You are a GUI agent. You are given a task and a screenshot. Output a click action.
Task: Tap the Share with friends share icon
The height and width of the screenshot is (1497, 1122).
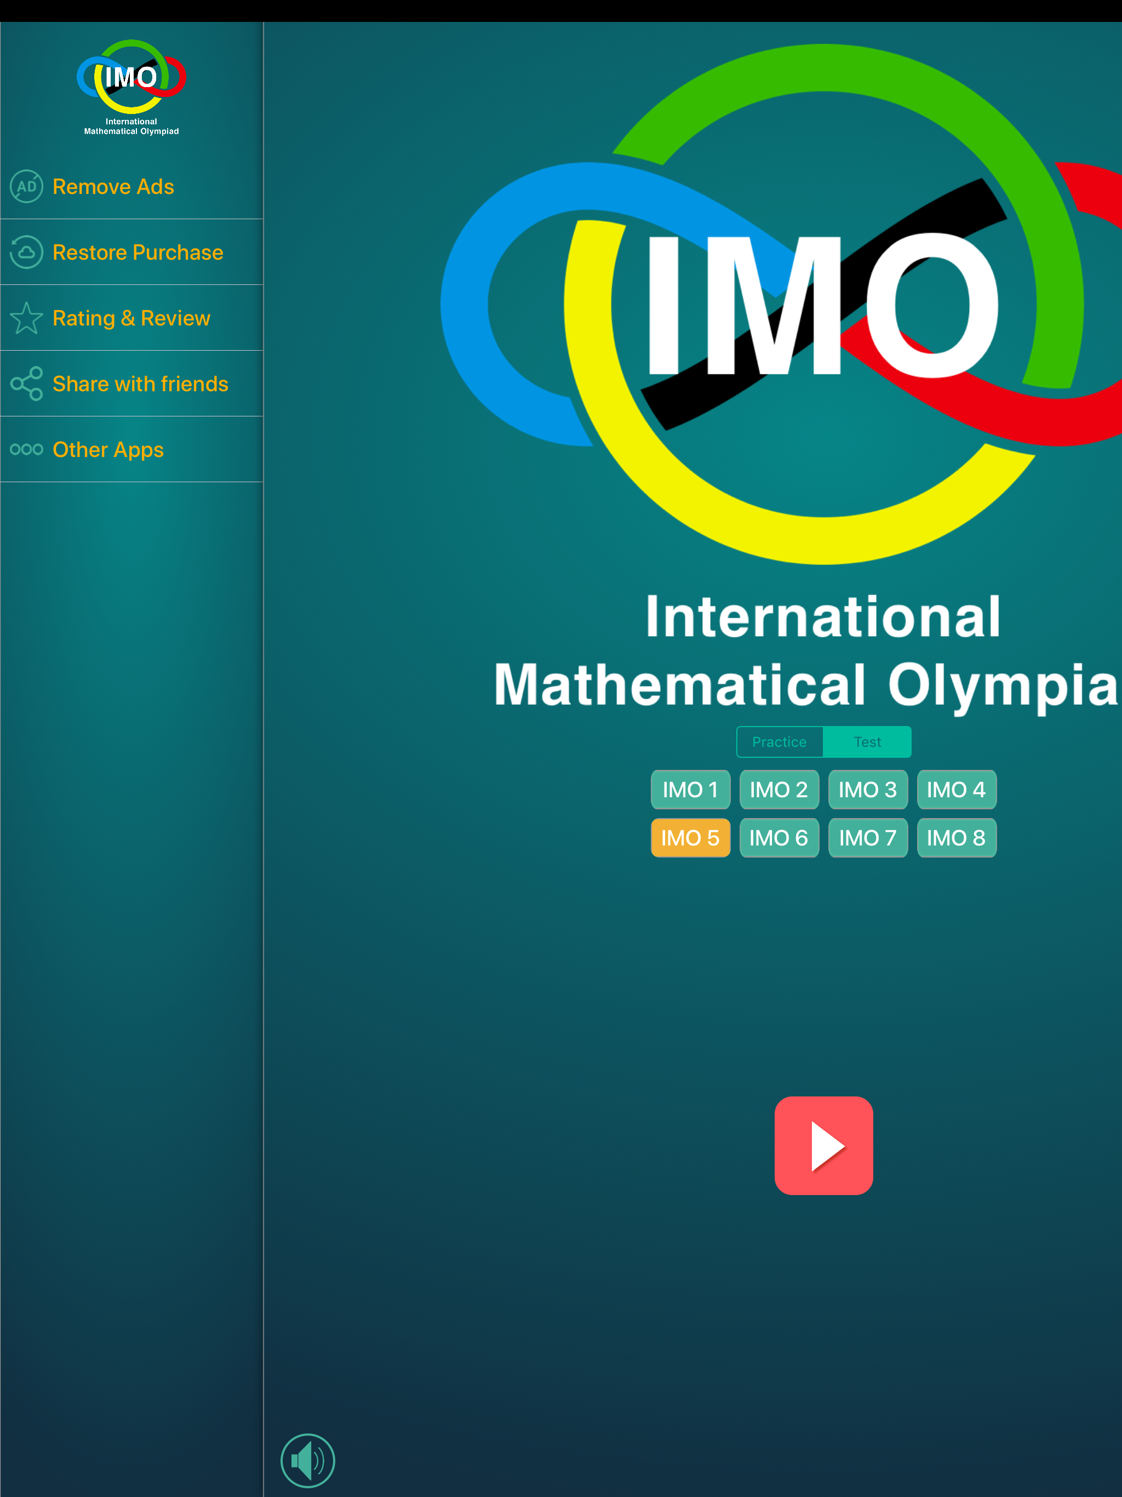[26, 384]
